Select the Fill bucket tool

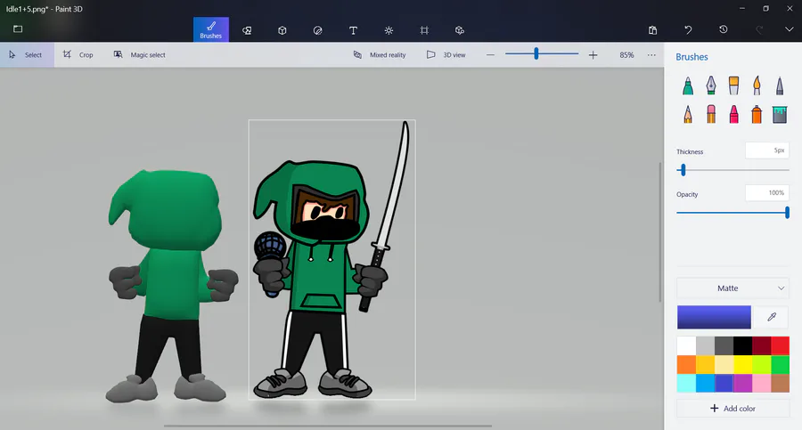780,114
